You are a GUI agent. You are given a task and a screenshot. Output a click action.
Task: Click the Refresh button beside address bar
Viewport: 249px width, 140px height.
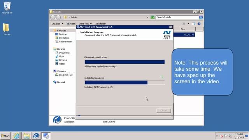[x=153, y=17]
